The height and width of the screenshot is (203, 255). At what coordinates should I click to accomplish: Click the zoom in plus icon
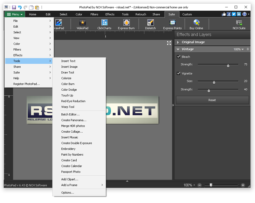point(243,185)
